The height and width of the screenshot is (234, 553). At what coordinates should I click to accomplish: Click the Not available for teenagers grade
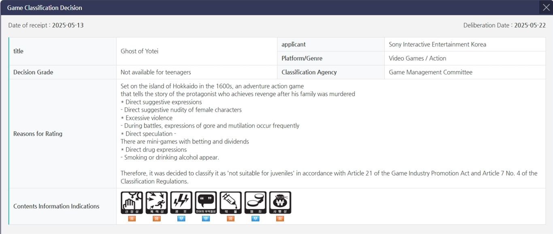pyautogui.click(x=155, y=72)
